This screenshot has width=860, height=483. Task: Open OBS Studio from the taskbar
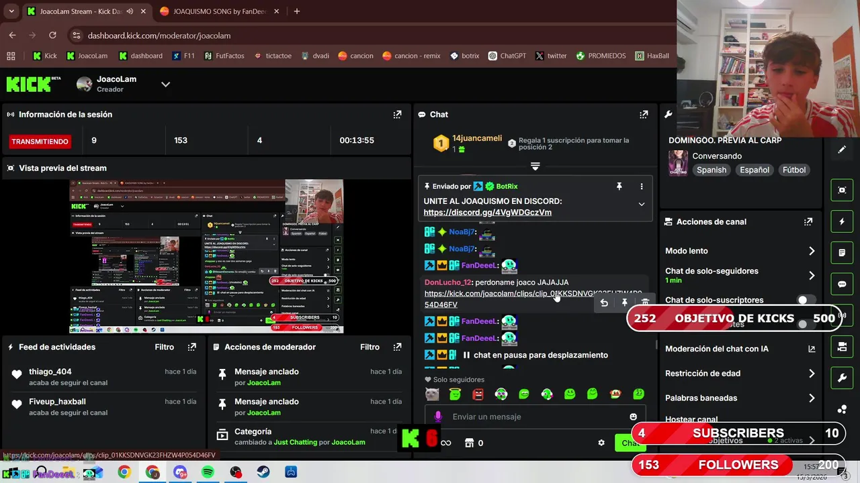click(236, 472)
